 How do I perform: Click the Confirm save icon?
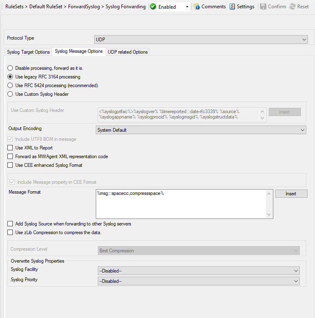[263, 7]
